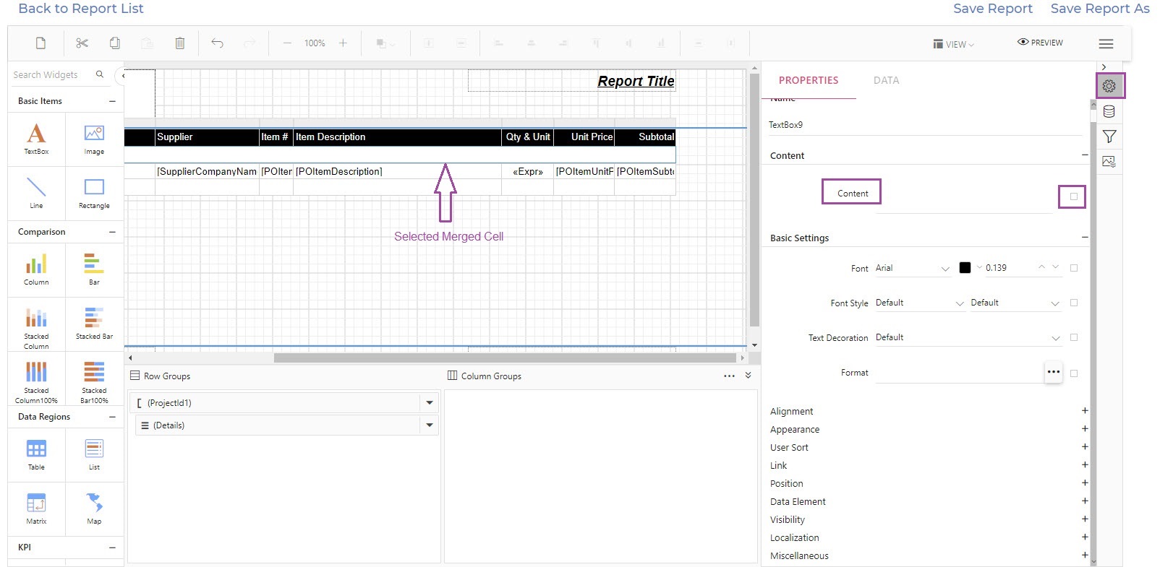The width and height of the screenshot is (1160, 567).
Task: Open the hamburger menu icon
Action: [1106, 44]
